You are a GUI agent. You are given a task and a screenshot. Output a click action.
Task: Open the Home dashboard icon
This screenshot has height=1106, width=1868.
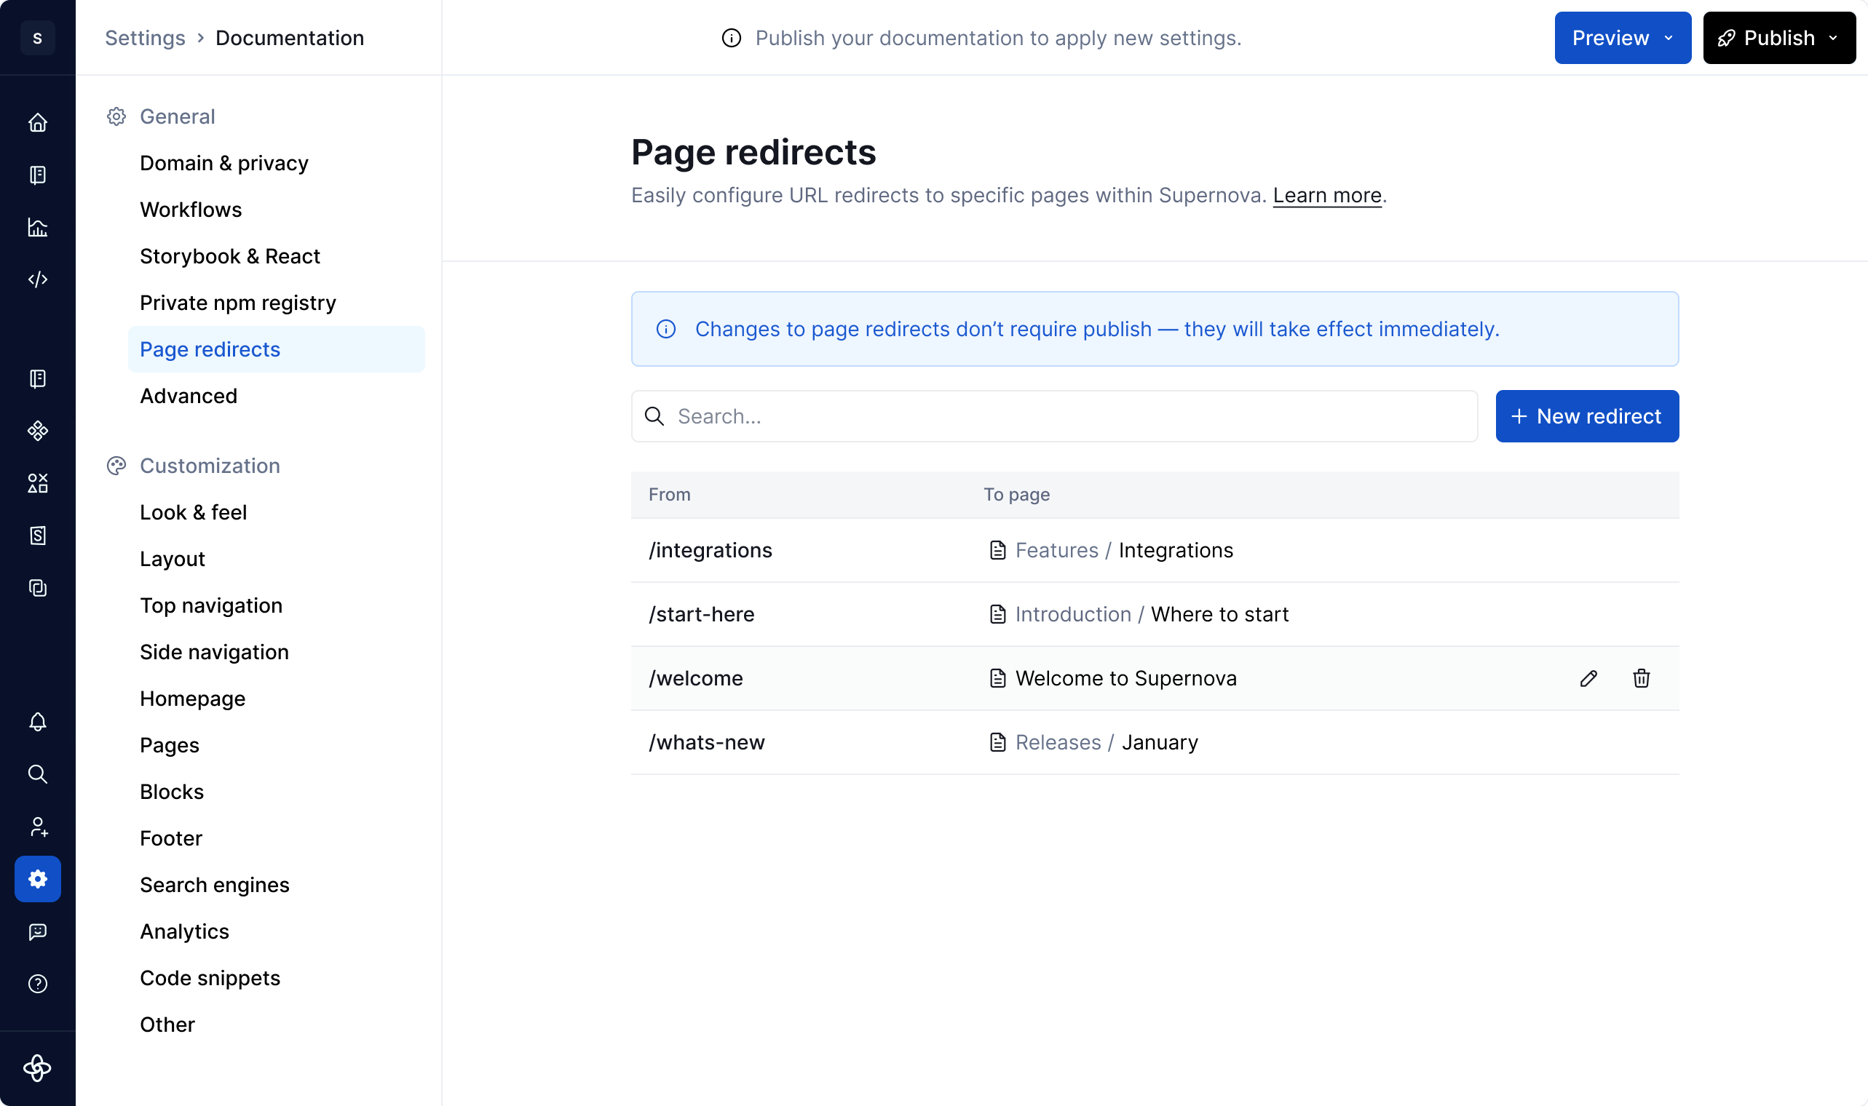[37, 122]
